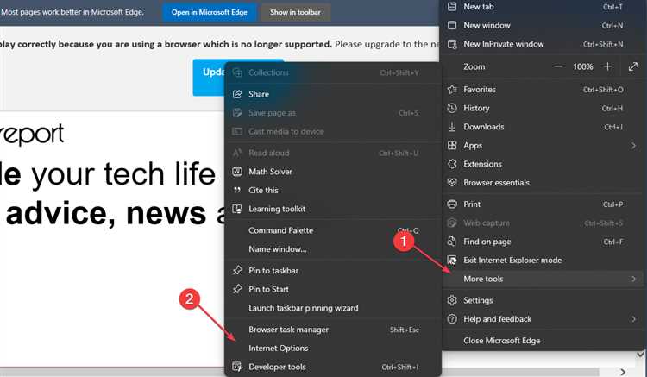Click the Downloads arrow icon

coord(451,127)
